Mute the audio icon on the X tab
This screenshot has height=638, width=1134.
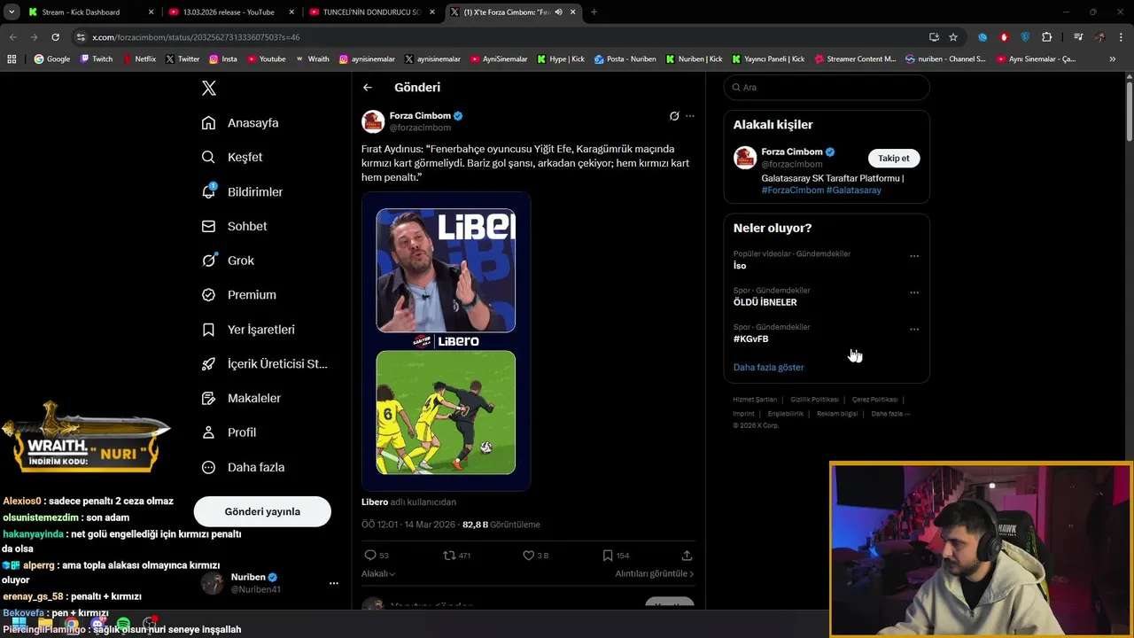558,12
